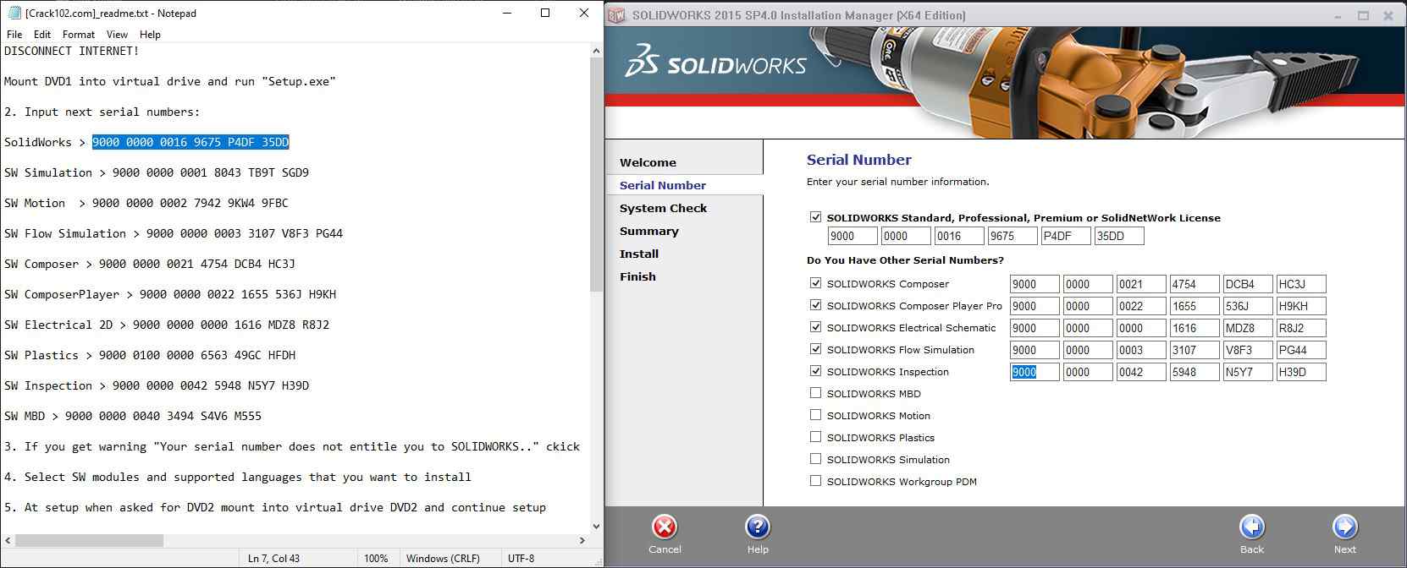Enable the SOLIDWORKS Plastics checkbox
The width and height of the screenshot is (1407, 568).
tap(815, 437)
